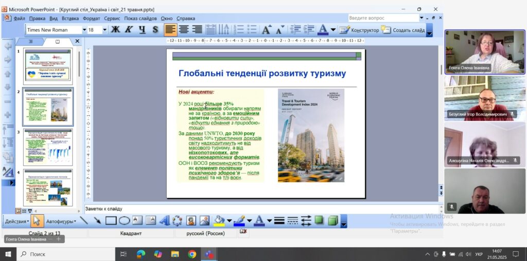Click the Increase Font Size icon
This screenshot has width=527, height=261.
tap(266, 30)
